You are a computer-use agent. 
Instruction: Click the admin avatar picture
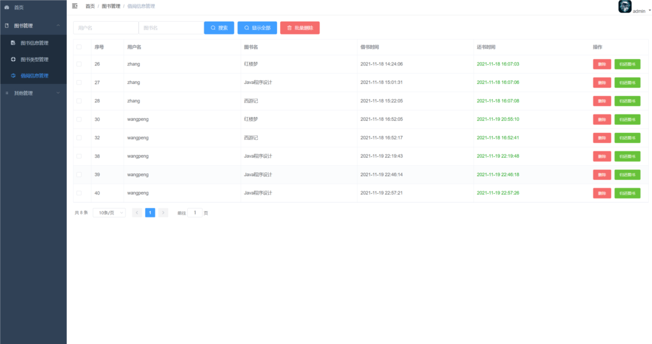(x=625, y=6)
